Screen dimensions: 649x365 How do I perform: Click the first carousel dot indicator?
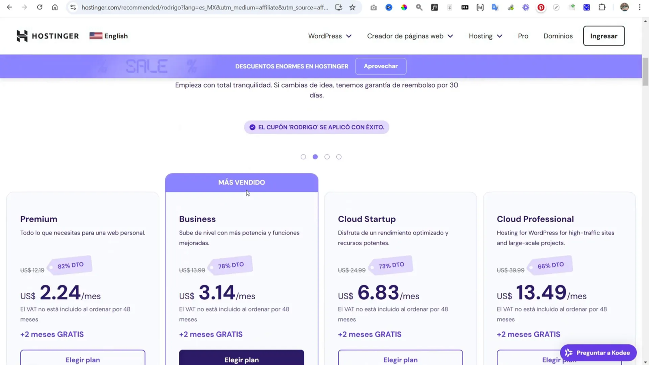[x=303, y=157]
